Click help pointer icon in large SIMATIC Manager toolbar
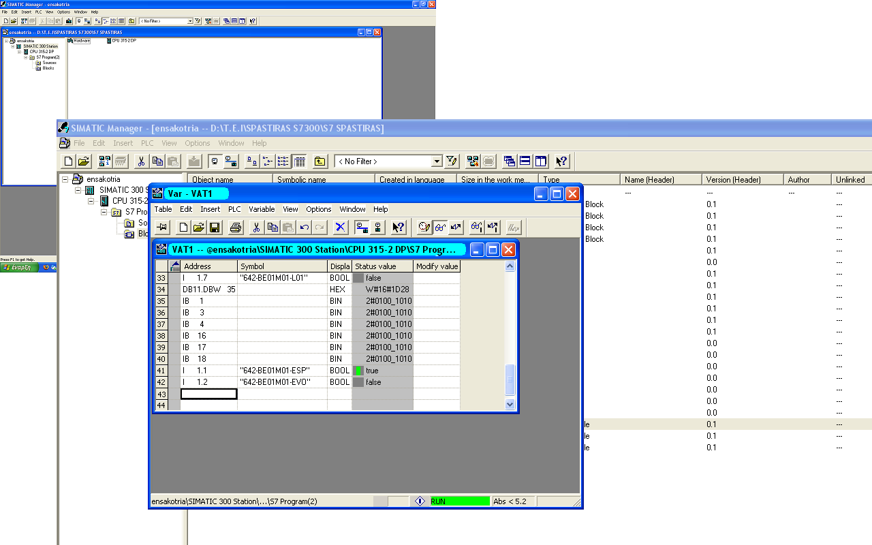 561,161
